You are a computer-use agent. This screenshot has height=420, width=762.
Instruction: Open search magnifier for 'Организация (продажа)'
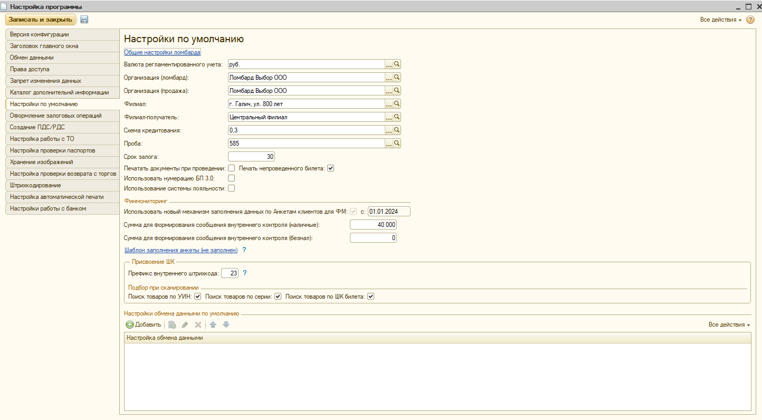pyautogui.click(x=397, y=91)
